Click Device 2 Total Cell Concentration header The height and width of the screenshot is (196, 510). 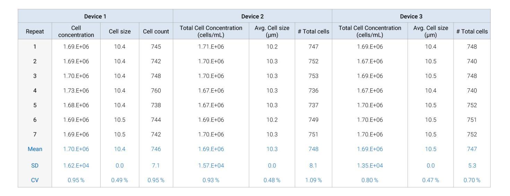coord(211,31)
